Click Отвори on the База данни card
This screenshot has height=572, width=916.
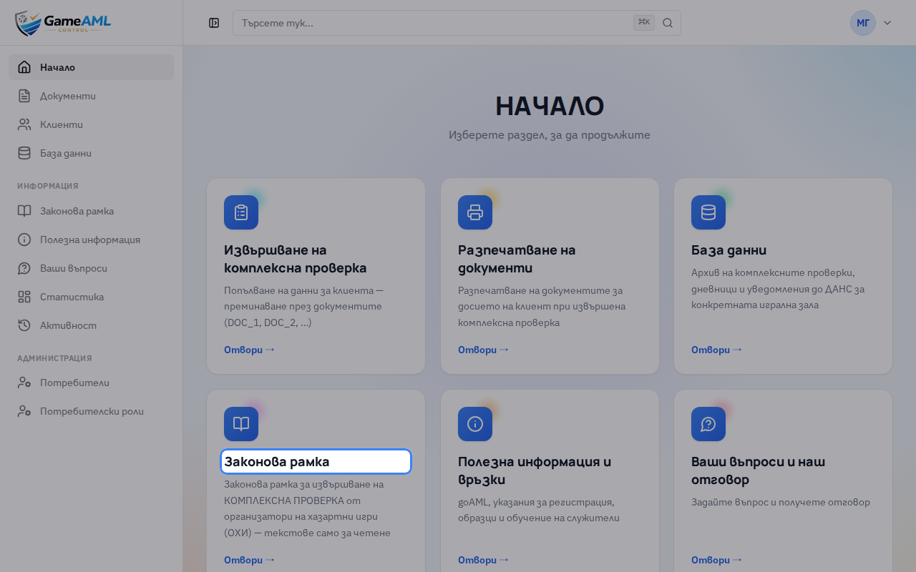click(716, 350)
